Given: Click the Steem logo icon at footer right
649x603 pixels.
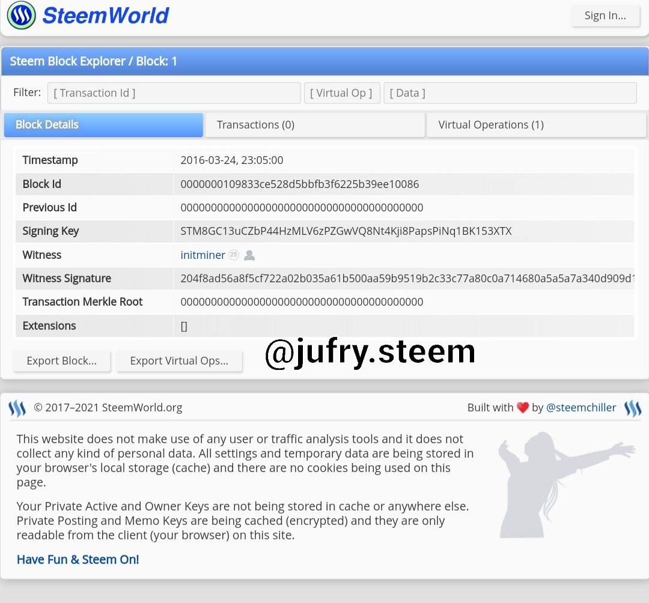Looking at the screenshot, I should pos(633,408).
